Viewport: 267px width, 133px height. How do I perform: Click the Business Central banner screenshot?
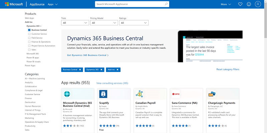click(210, 46)
